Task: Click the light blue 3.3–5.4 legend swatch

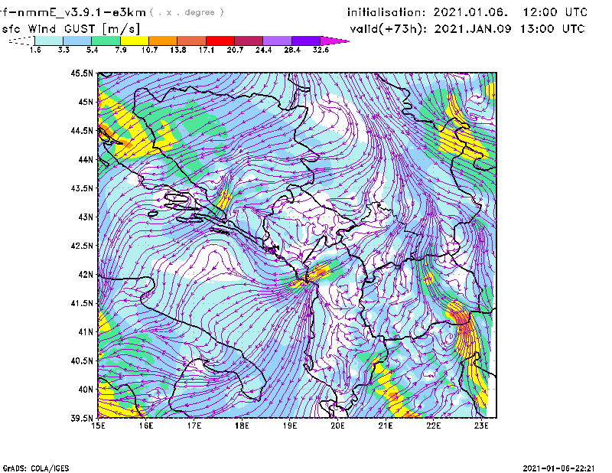Action: 77,41
